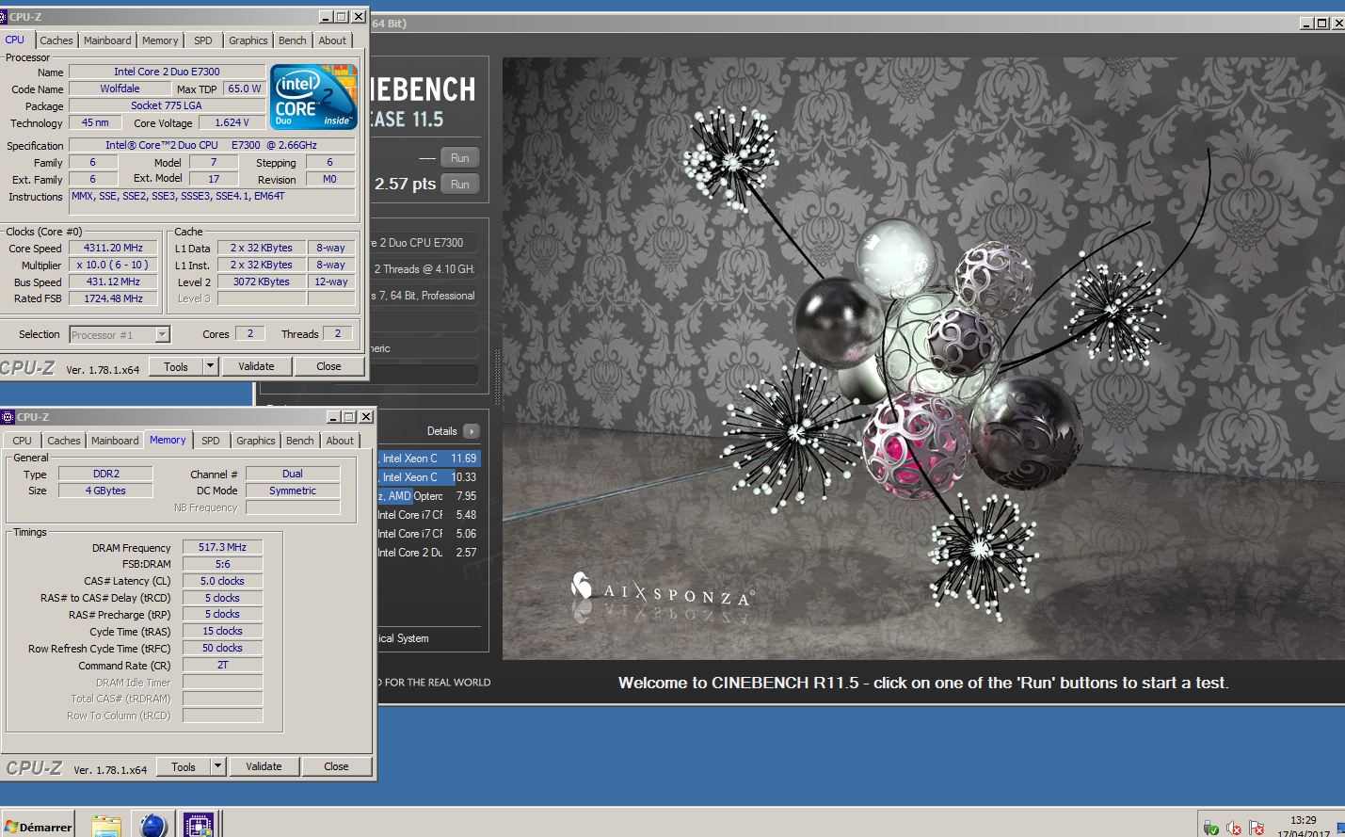Click Validate in top CPU-Z window
Image resolution: width=1345 pixels, height=837 pixels.
[x=256, y=366]
